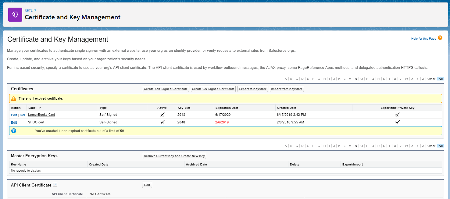Click Edit button for API Client Certificate
The height and width of the screenshot is (199, 450).
(x=147, y=185)
